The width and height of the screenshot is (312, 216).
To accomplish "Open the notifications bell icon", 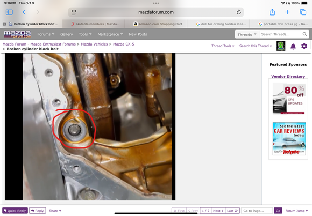I will click(x=293, y=47).
